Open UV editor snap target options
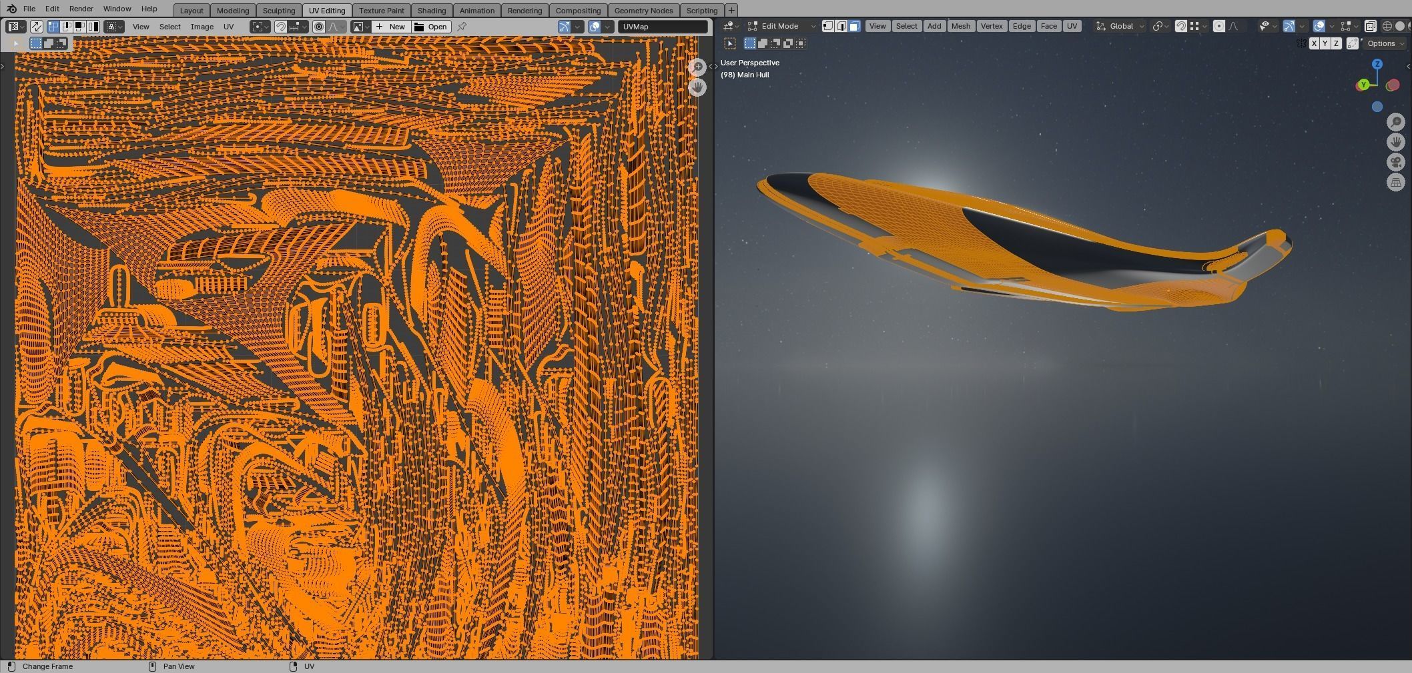Screen dimensions: 1412x673 (298, 27)
